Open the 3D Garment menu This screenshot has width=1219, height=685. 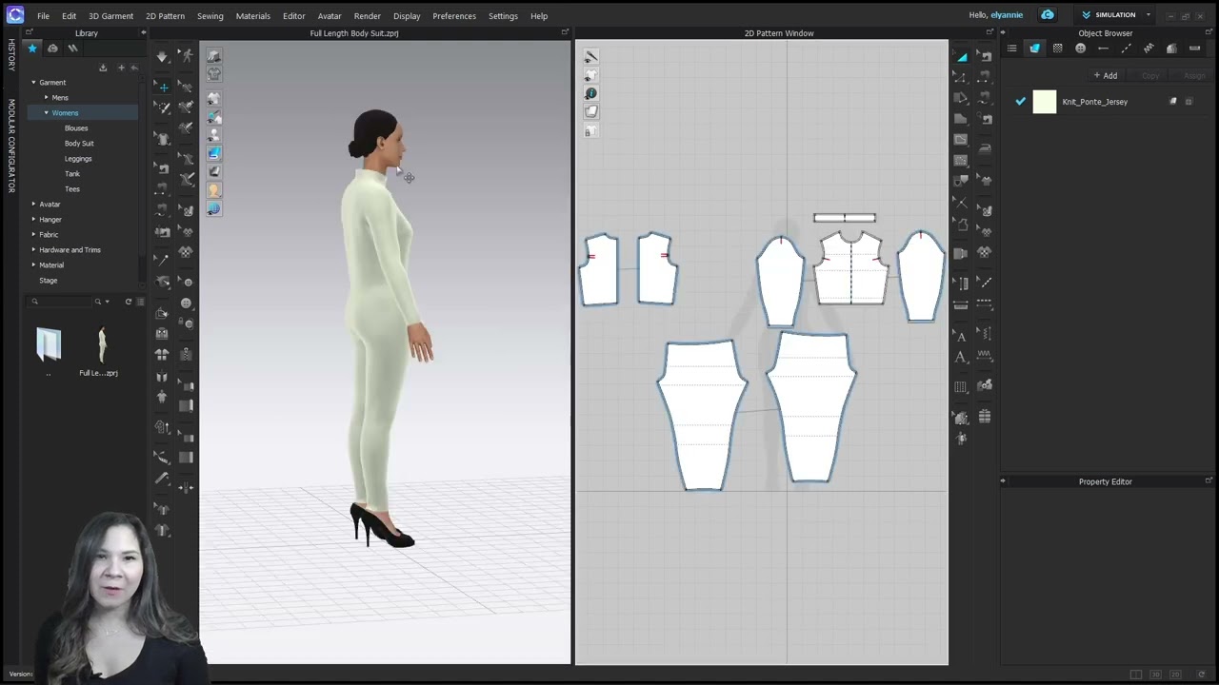(110, 16)
